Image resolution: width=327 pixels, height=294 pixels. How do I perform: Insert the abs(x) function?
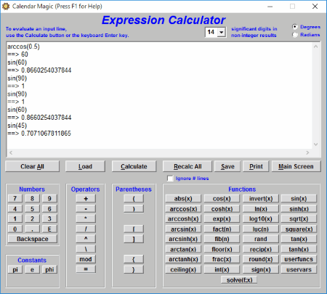[x=183, y=199]
